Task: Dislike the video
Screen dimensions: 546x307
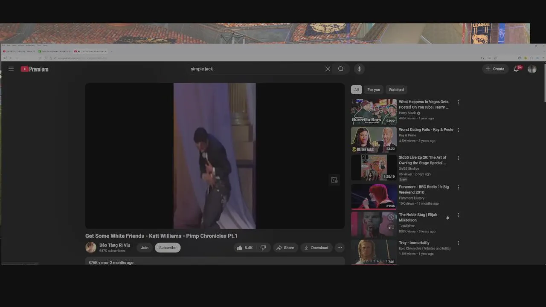Action: 263,248
